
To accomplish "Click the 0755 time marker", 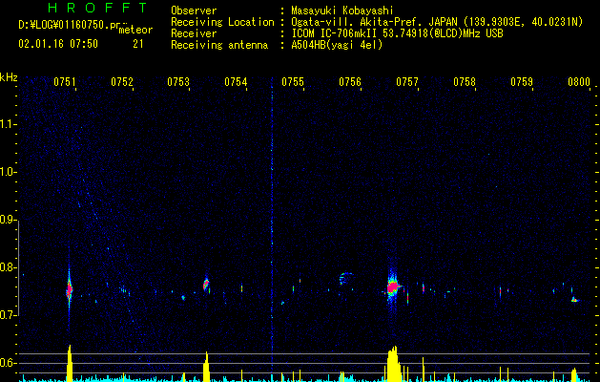I will tap(293, 82).
